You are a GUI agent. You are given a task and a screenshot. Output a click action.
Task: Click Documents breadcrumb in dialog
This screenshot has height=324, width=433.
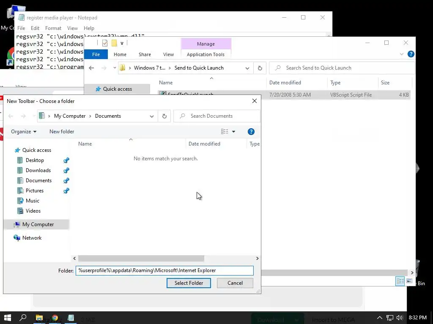tap(108, 116)
